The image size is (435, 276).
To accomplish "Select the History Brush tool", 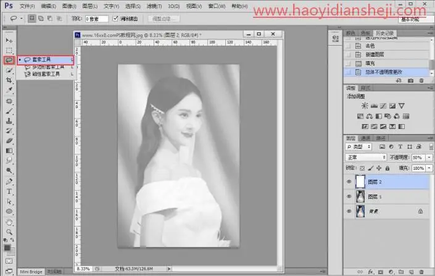I will pos(9,131).
